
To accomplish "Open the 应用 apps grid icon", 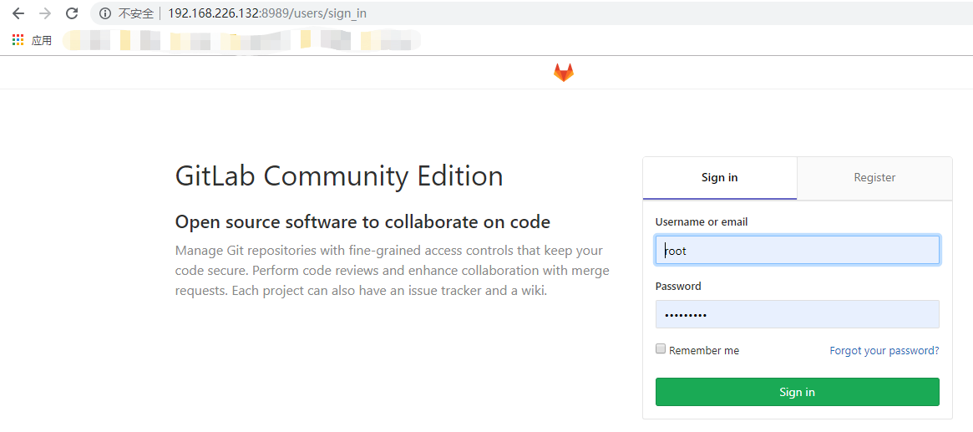I will pos(18,40).
